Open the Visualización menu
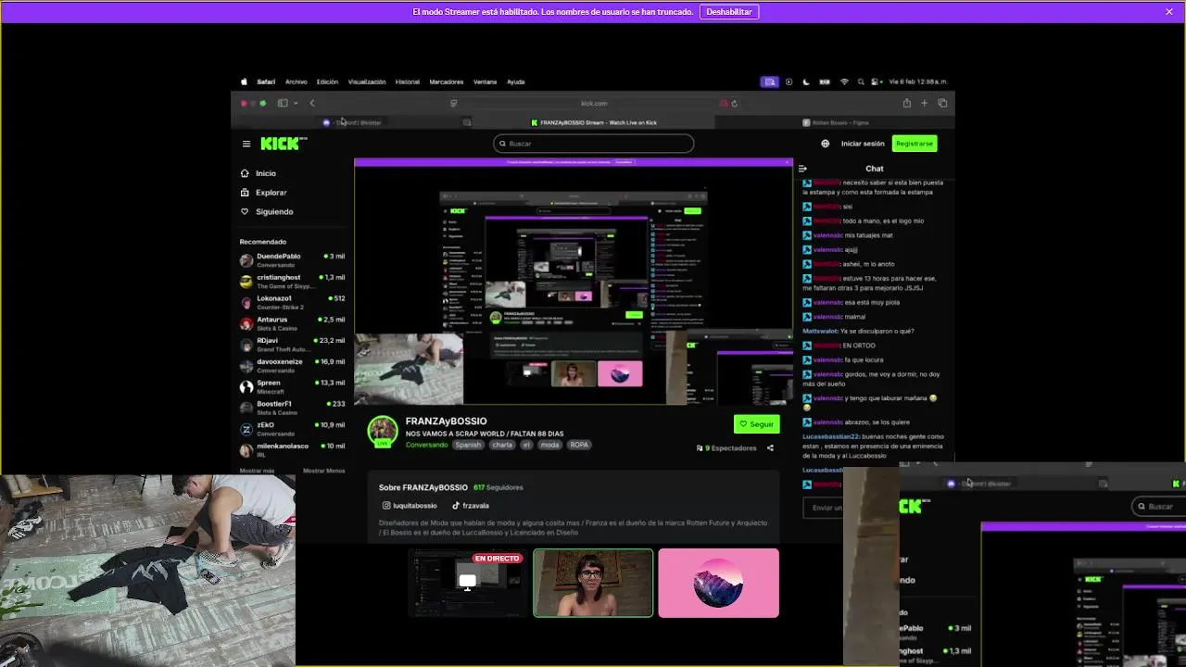Viewport: 1186px width, 667px height. coord(367,82)
